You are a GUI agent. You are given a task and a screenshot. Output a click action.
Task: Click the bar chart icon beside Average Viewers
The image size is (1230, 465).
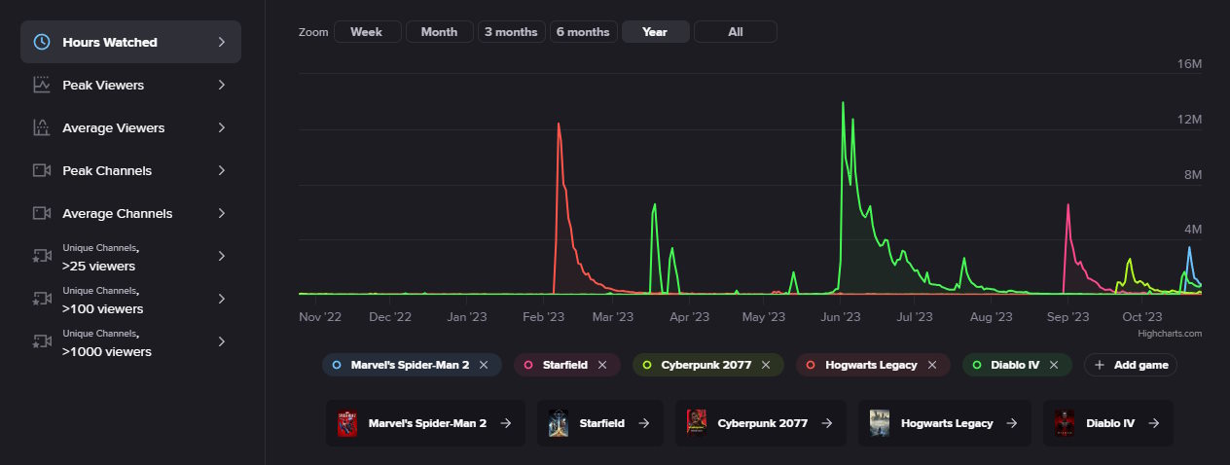[42, 127]
